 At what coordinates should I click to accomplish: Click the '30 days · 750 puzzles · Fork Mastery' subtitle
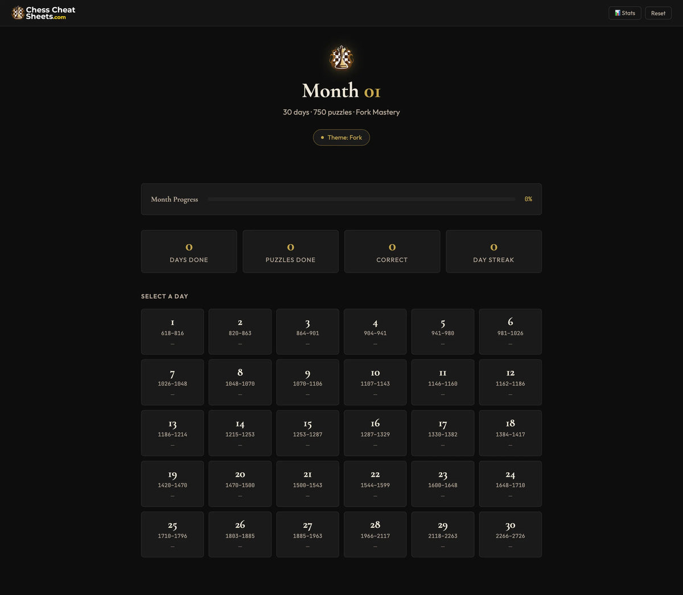[x=341, y=112]
